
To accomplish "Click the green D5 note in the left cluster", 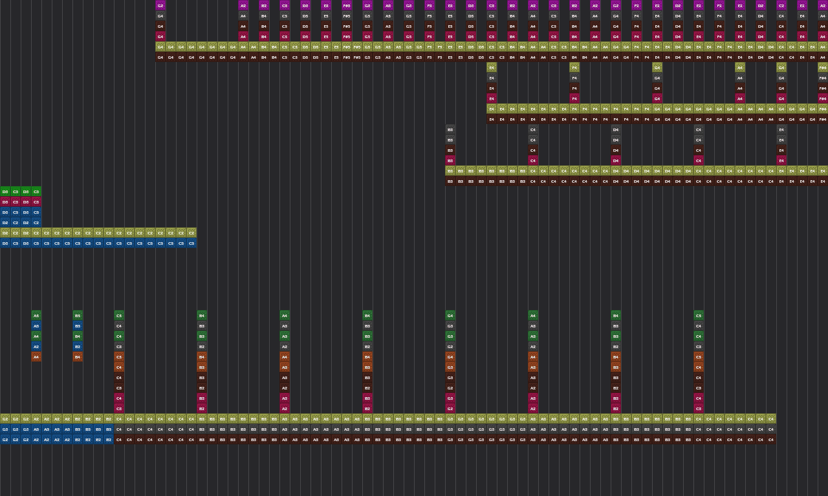I will point(5,191).
